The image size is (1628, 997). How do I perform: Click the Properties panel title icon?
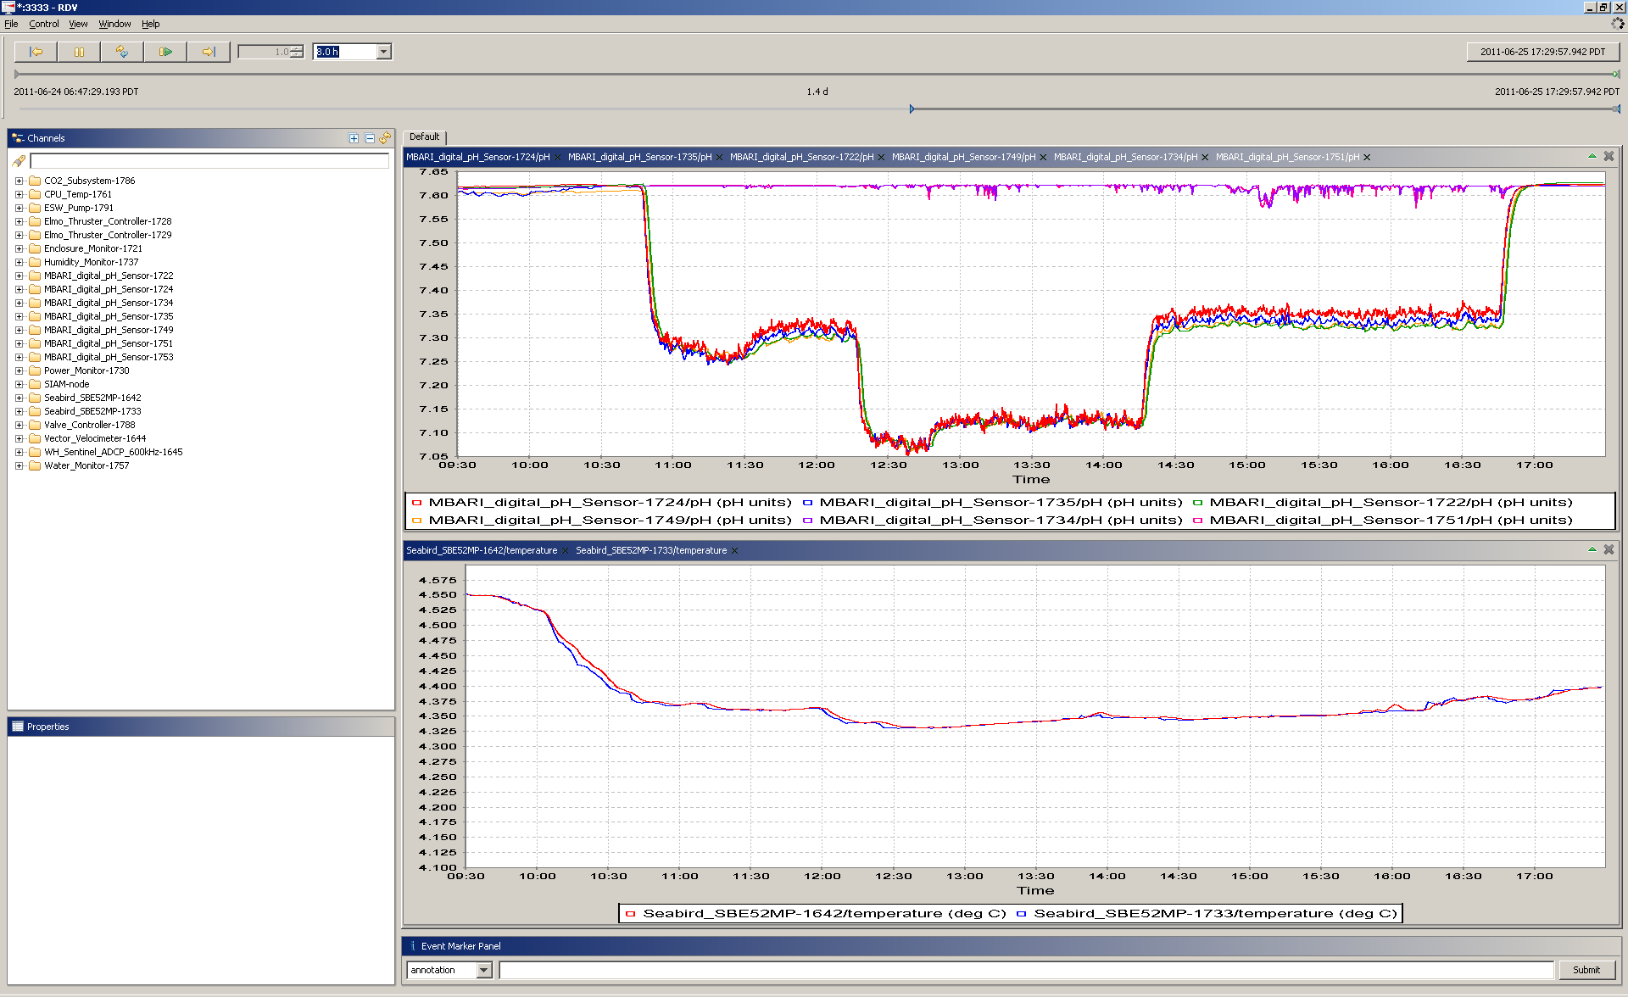pyautogui.click(x=18, y=727)
